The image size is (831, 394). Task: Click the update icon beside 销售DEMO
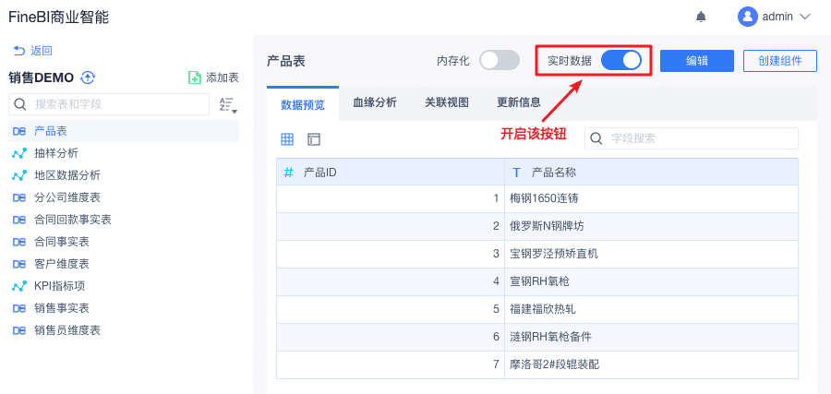point(89,78)
